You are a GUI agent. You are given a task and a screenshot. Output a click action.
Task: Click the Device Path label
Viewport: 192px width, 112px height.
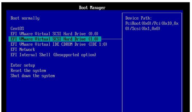click(138, 18)
